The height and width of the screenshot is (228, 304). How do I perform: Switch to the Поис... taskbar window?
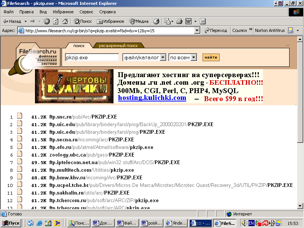coord(79,223)
